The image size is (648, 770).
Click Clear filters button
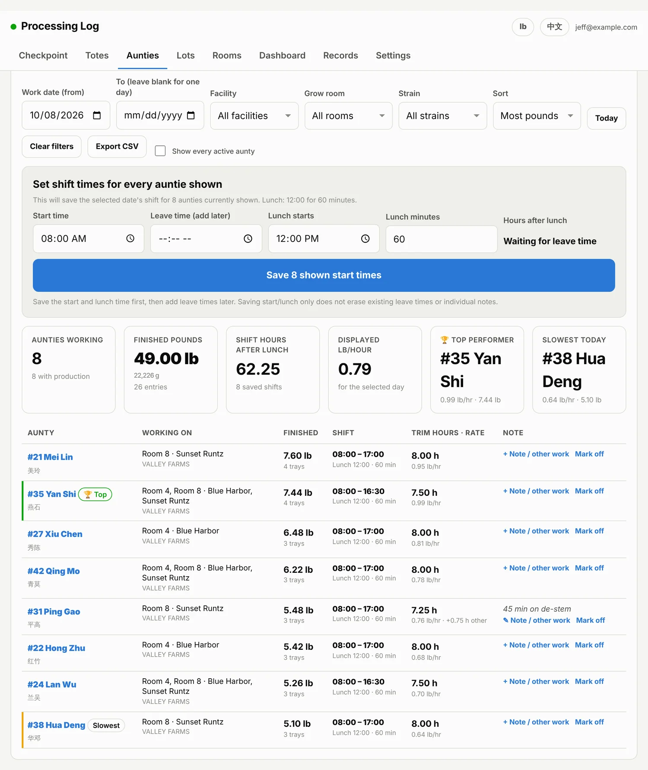[x=52, y=147]
